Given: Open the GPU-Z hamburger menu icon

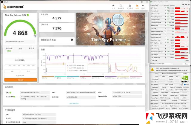Looking at the screenshot, I should (189, 5).
